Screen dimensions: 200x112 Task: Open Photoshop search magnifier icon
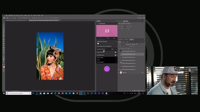click(138, 18)
